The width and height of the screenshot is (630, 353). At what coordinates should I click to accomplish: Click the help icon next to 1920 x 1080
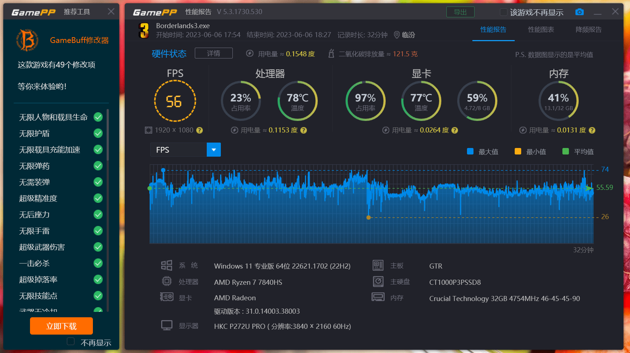pos(200,130)
